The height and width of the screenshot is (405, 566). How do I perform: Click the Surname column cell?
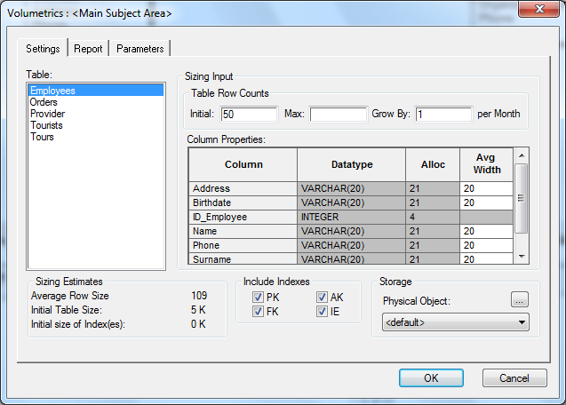pyautogui.click(x=243, y=258)
